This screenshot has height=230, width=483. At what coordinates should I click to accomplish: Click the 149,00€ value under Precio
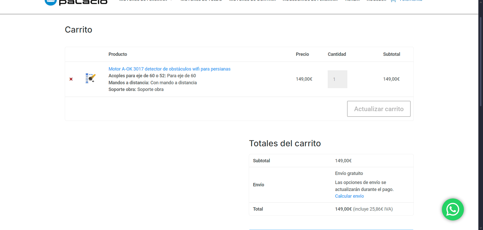click(x=304, y=79)
